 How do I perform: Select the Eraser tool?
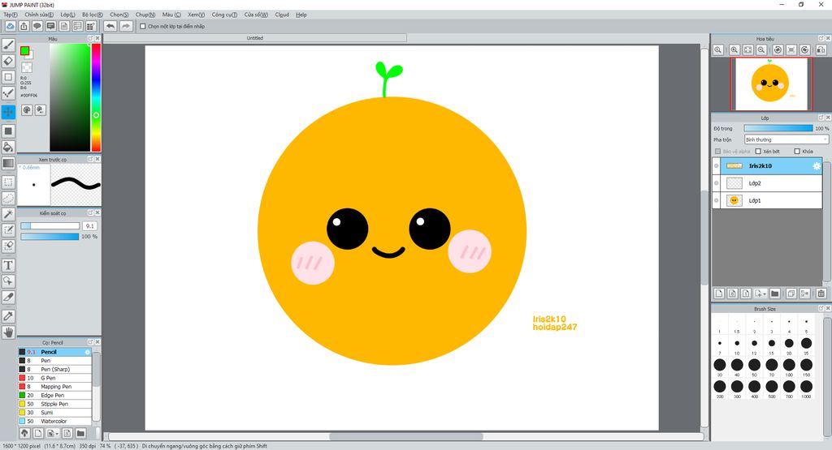click(x=8, y=62)
